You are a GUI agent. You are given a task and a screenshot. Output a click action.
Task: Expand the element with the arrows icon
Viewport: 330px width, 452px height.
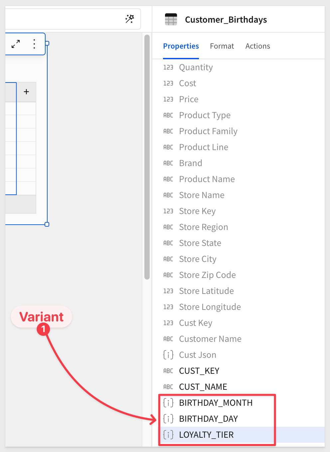(x=16, y=44)
